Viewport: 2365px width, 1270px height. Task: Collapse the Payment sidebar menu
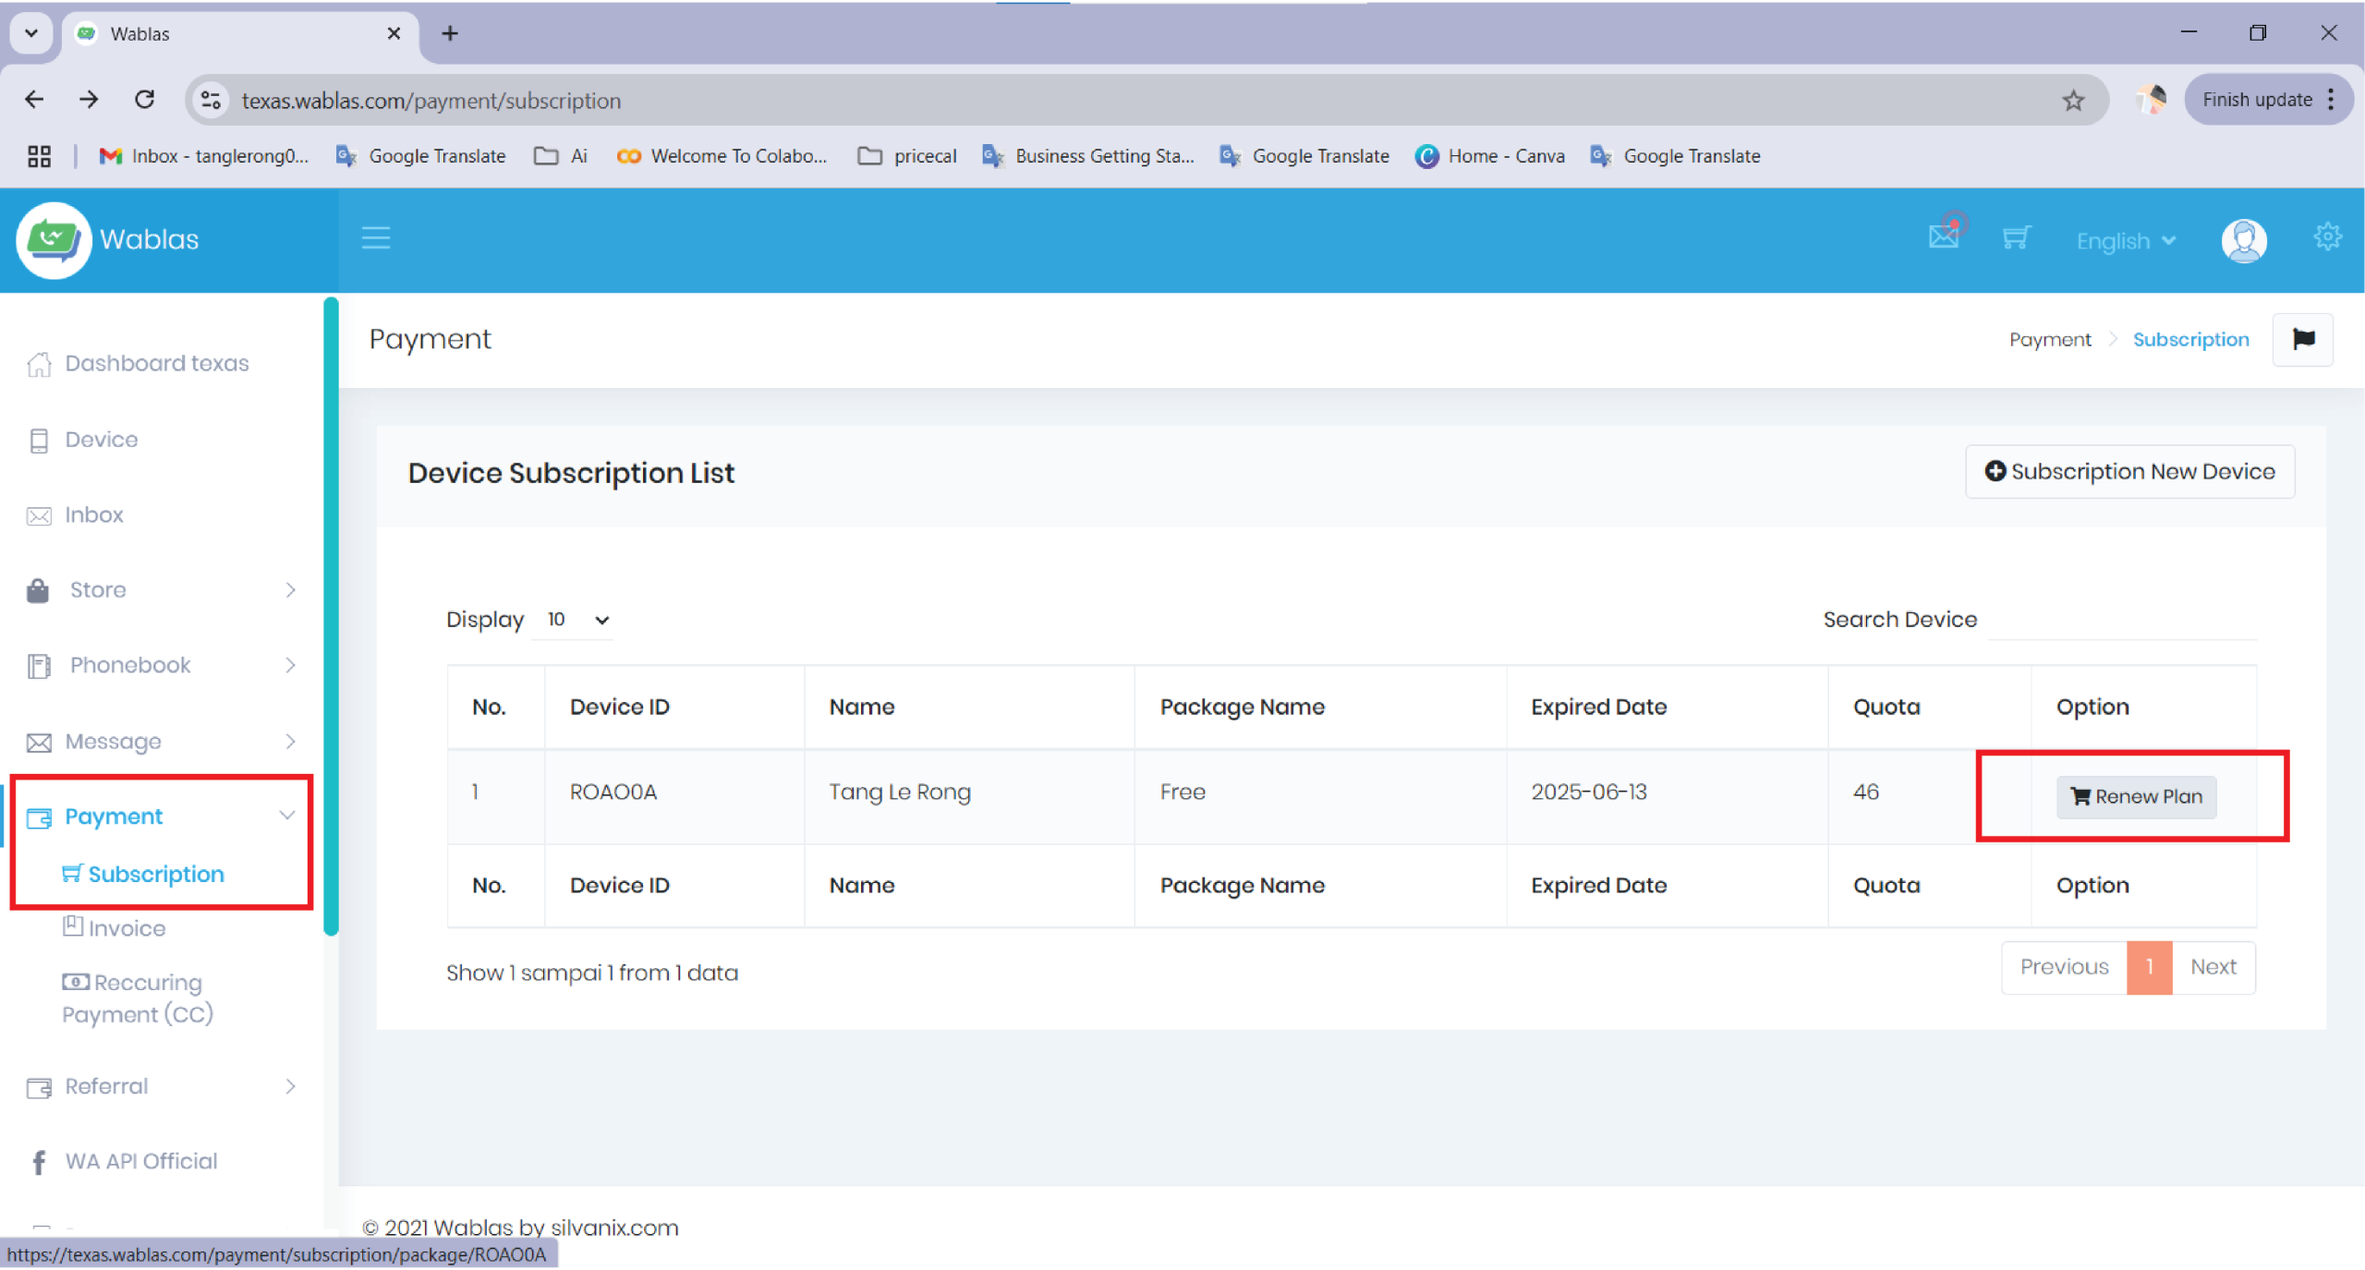click(162, 816)
